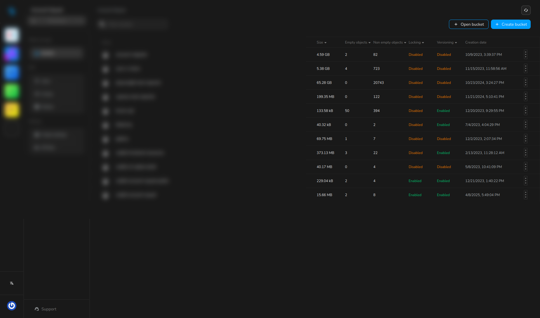Open kebab menu for 15.66 MB bucket

525,195
